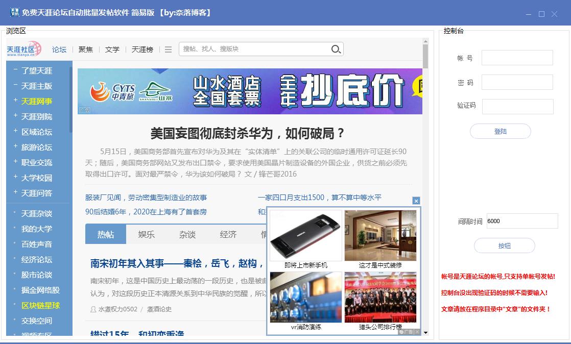Click the 间隔时间 field showing 6000
Image resolution: width=571 pixels, height=344 pixels.
pyautogui.click(x=522, y=221)
